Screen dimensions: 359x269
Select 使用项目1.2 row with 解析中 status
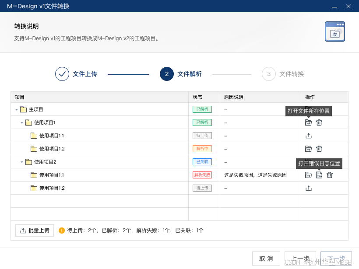click(52, 149)
